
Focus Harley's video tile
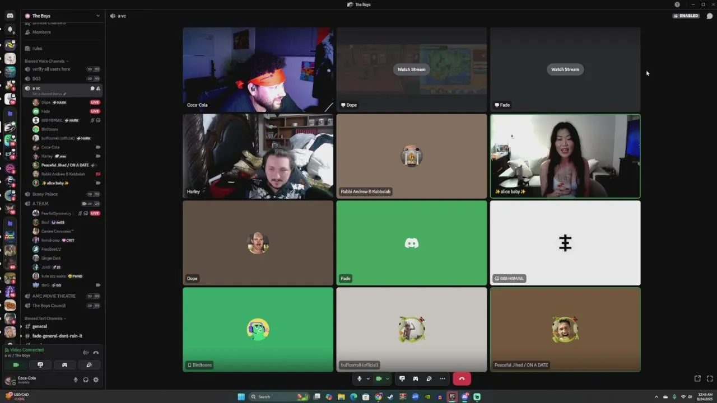tap(258, 156)
